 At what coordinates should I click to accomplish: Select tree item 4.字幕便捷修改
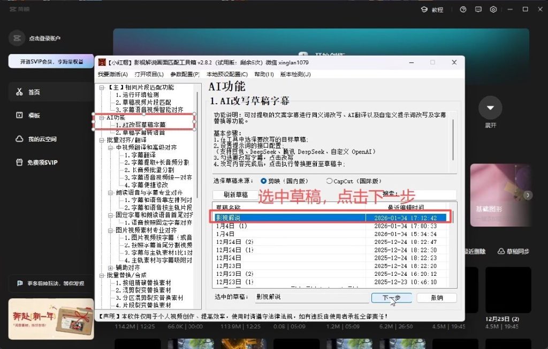pos(146,185)
